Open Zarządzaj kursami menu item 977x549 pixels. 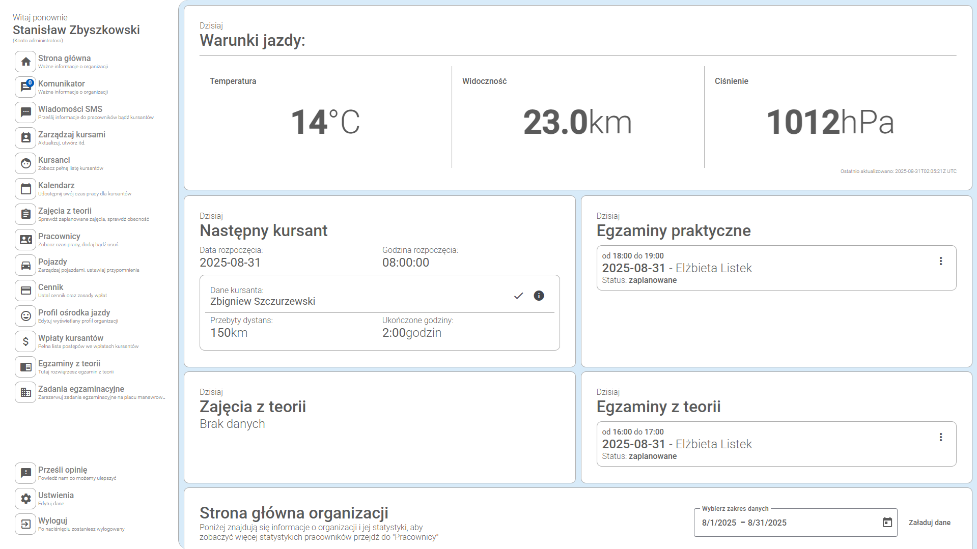click(x=71, y=135)
